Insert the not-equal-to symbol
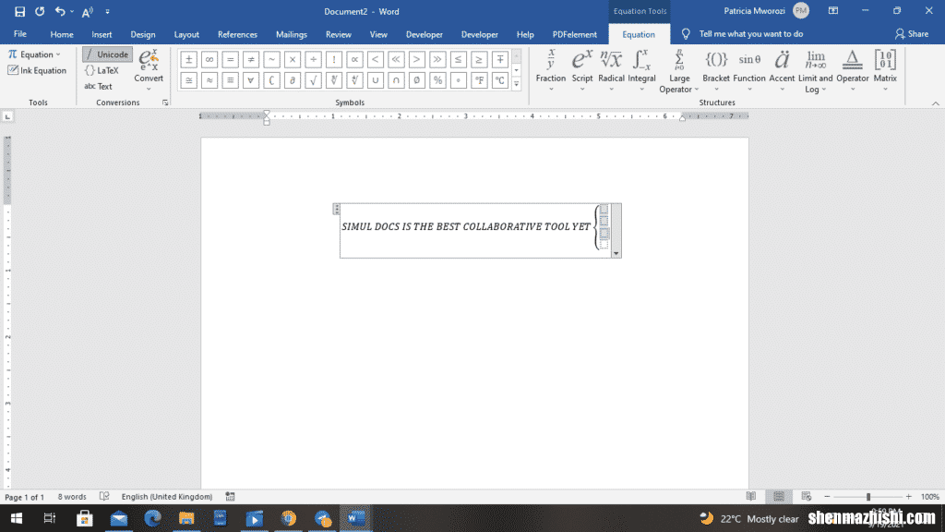Screen dimensions: 945x532 click(251, 59)
